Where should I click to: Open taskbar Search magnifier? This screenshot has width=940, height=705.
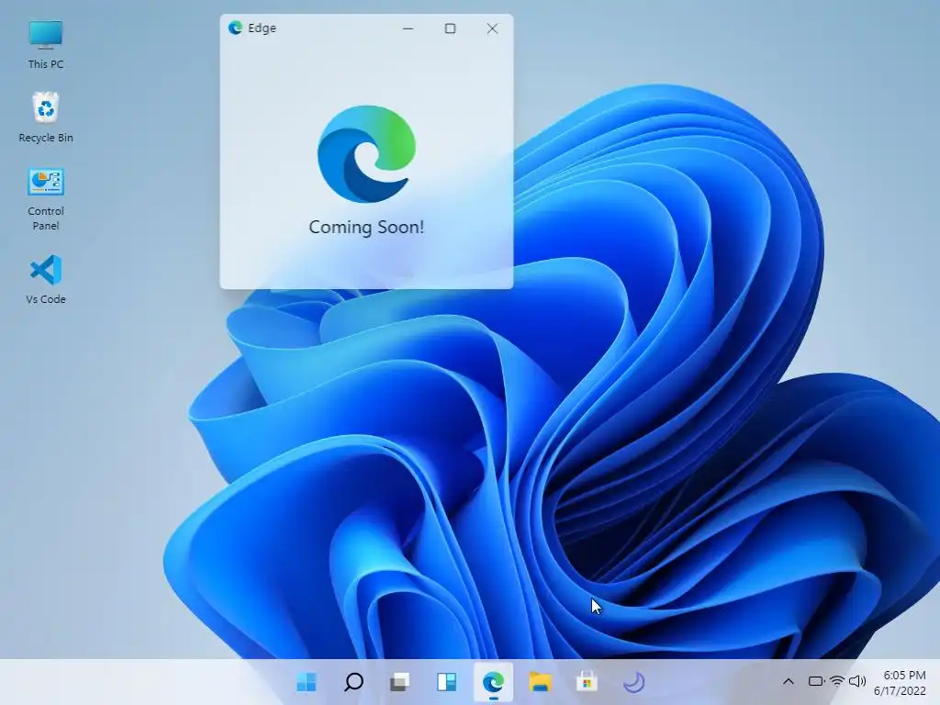coord(353,682)
